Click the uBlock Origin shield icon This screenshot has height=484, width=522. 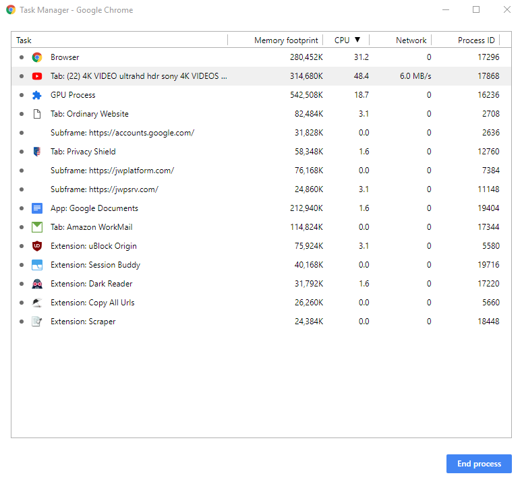pyautogui.click(x=37, y=246)
